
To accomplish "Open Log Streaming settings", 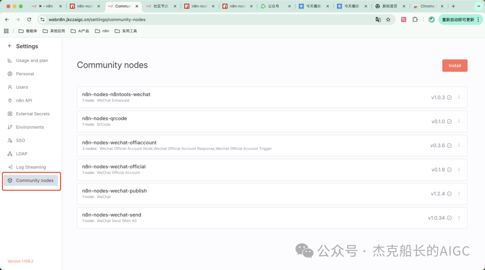I will click(31, 167).
